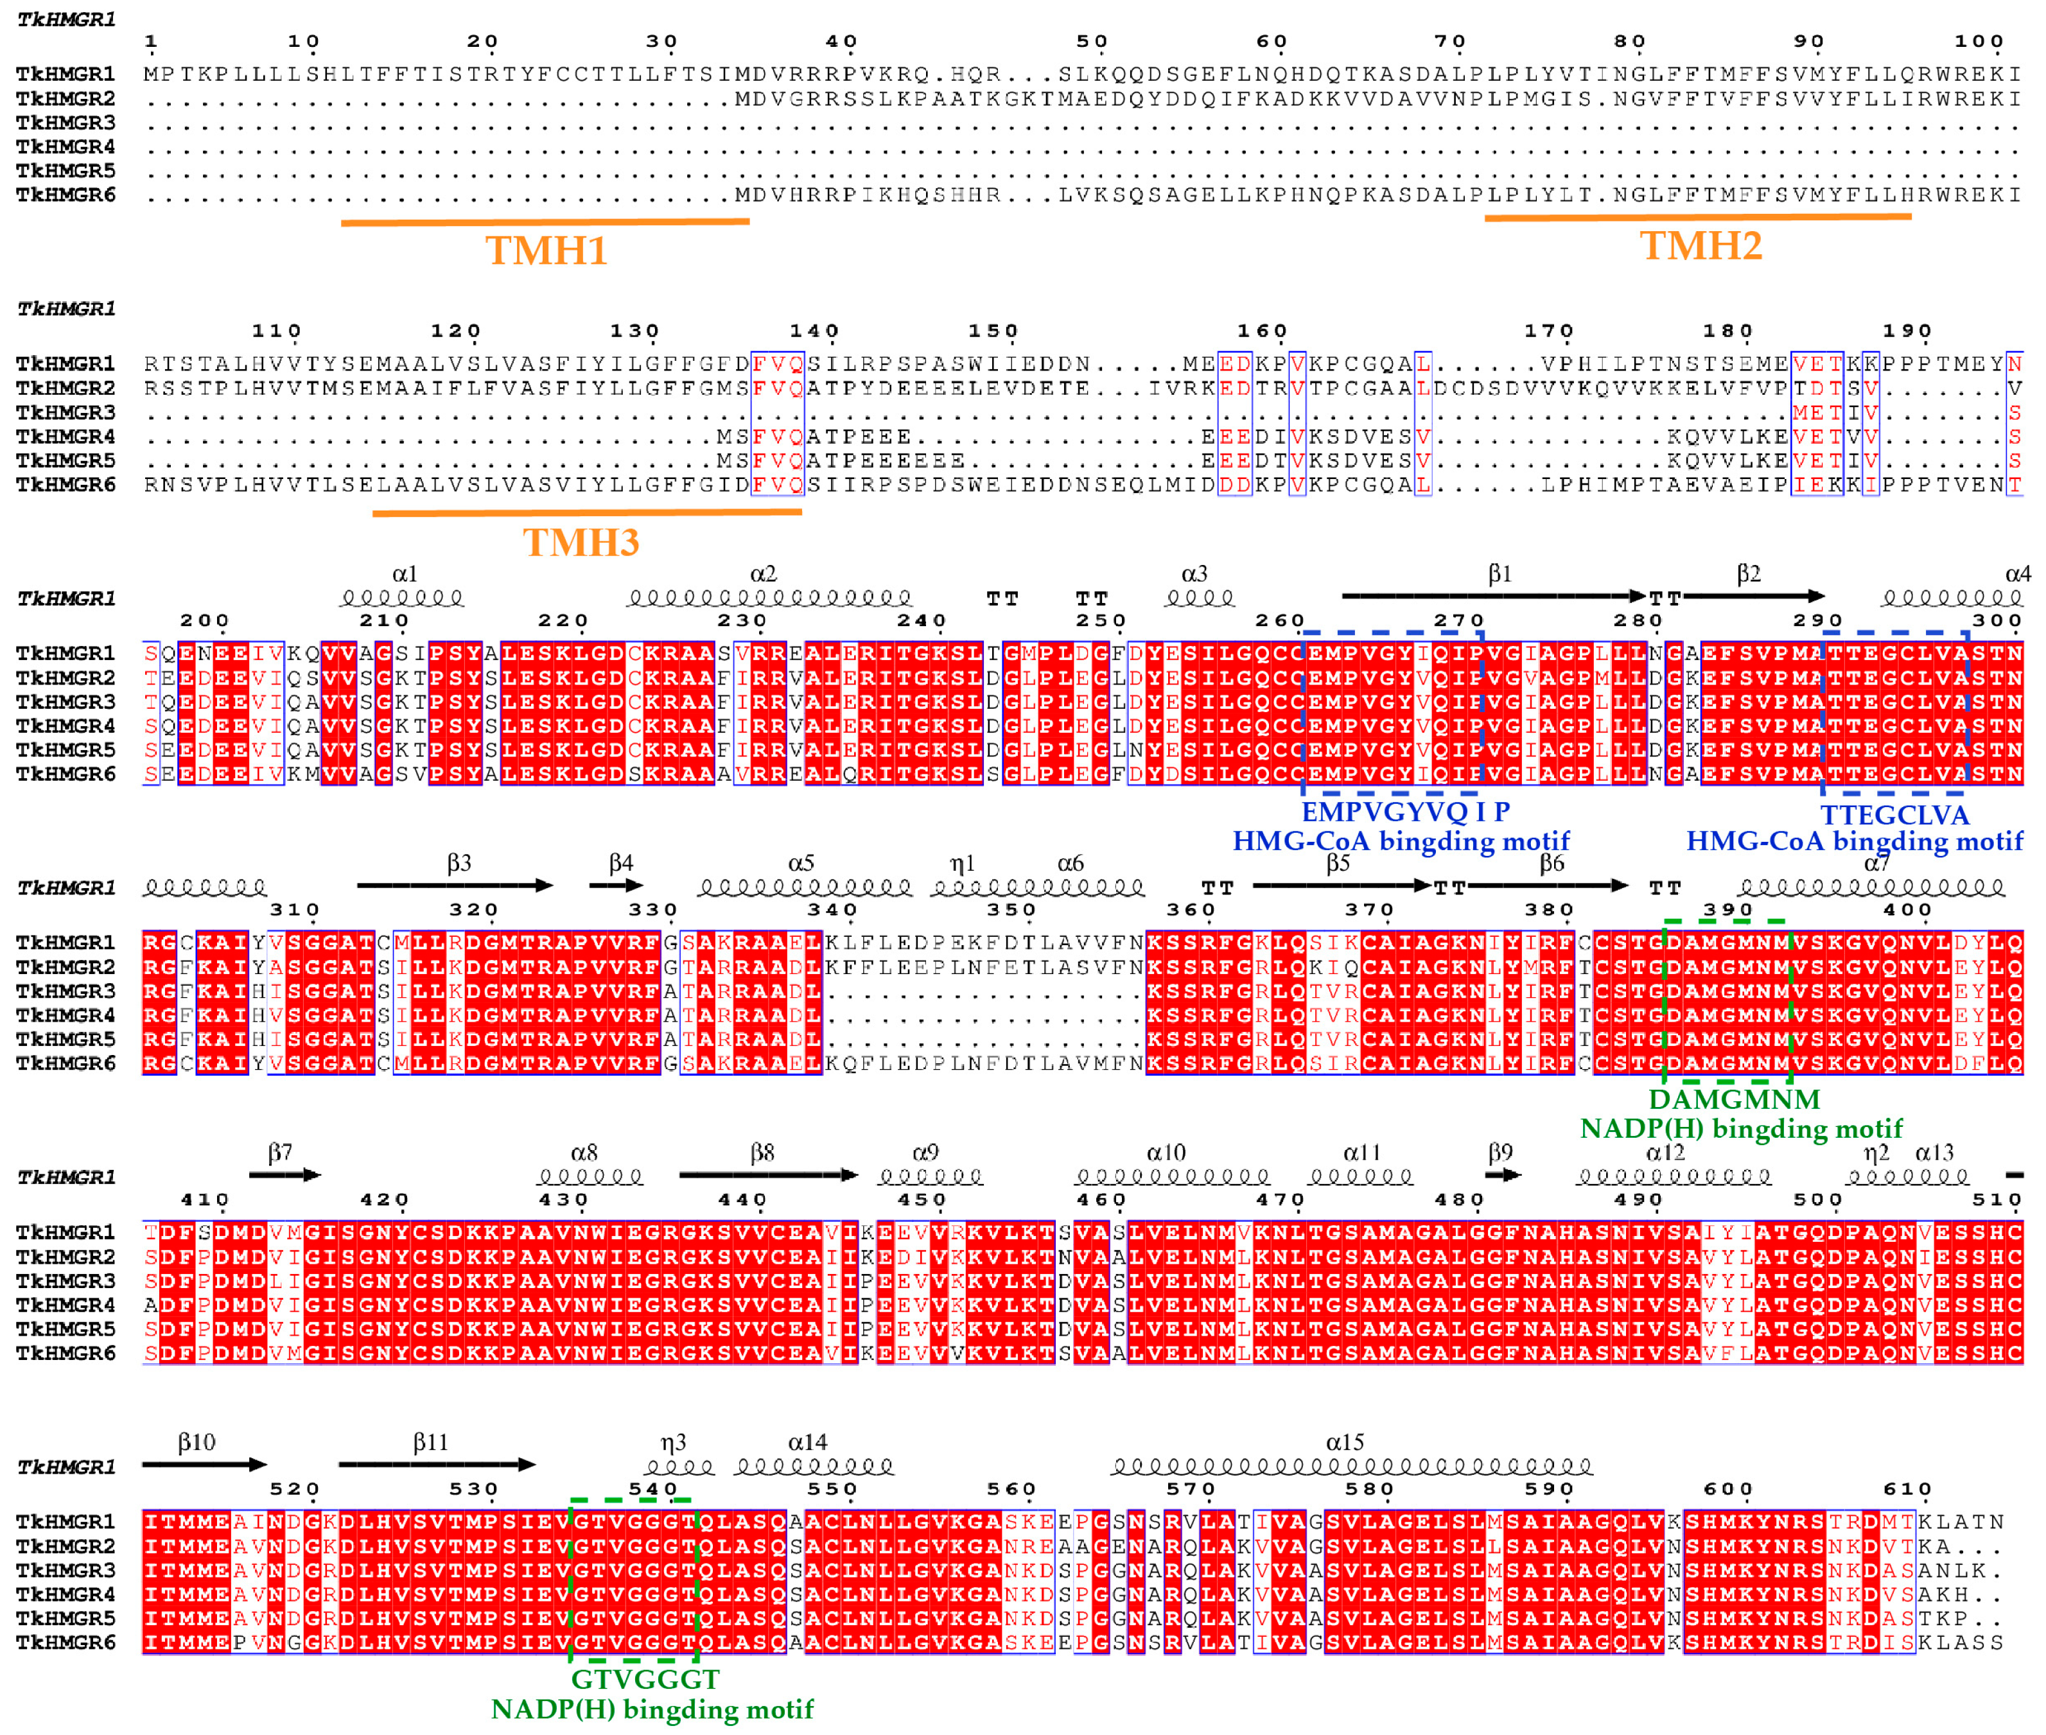Click the GTVGGGT motif label

[x=645, y=1679]
